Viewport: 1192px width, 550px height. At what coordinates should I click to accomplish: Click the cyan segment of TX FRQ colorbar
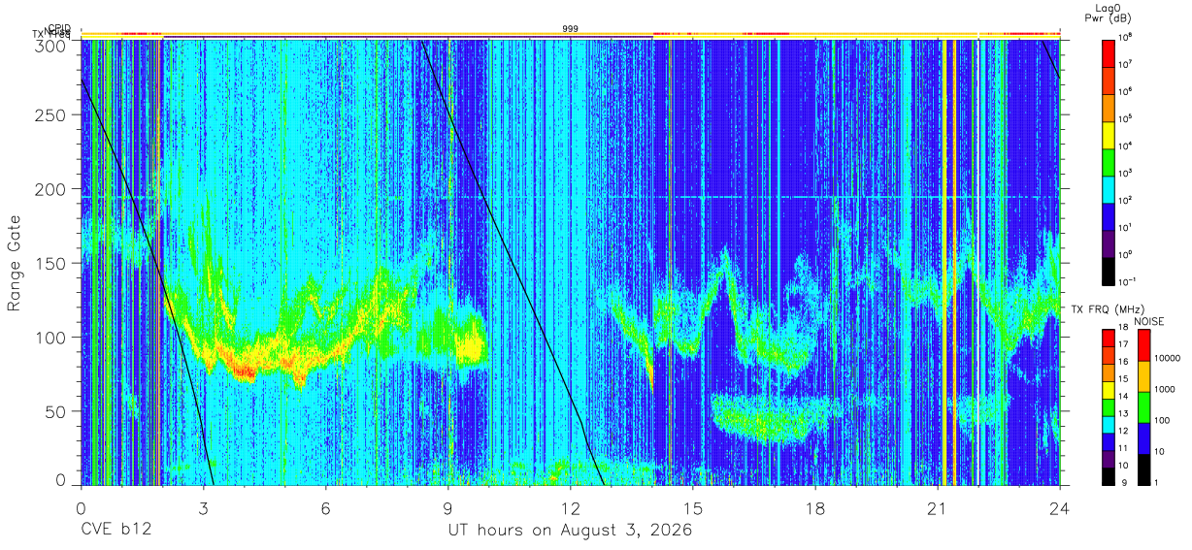tap(1109, 425)
